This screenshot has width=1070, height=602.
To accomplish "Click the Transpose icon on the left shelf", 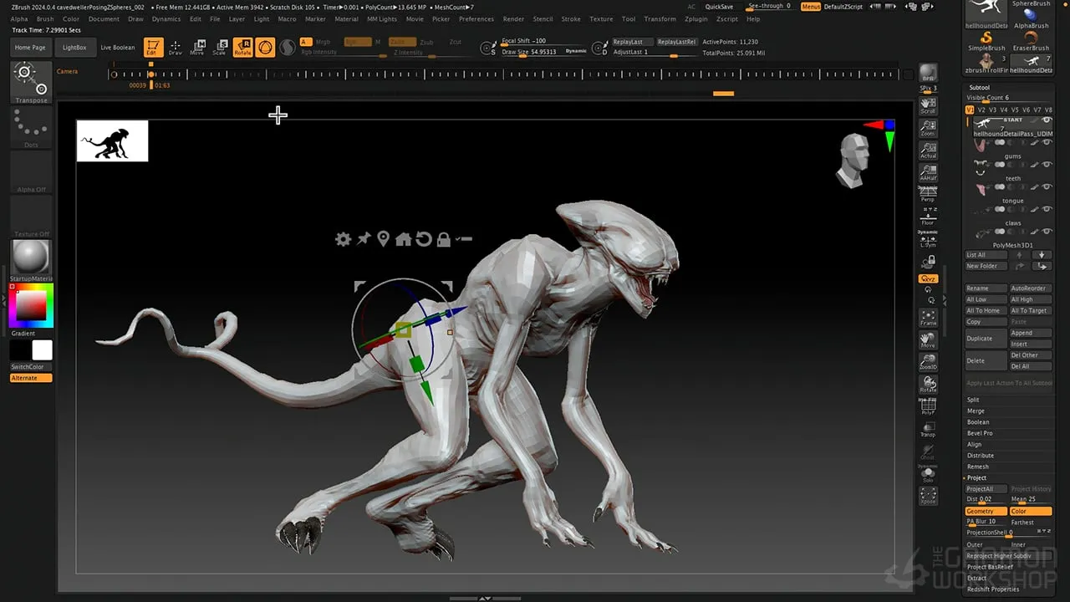I will [x=31, y=82].
